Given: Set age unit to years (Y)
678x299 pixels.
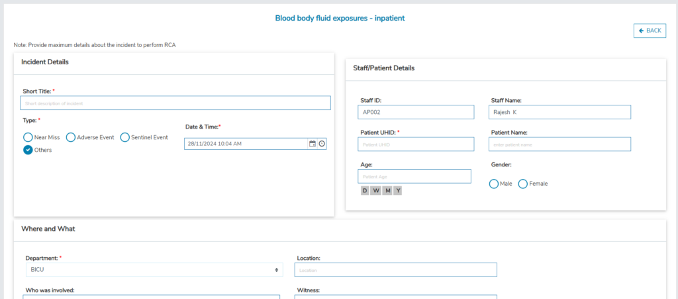Looking at the screenshot, I should click(397, 191).
